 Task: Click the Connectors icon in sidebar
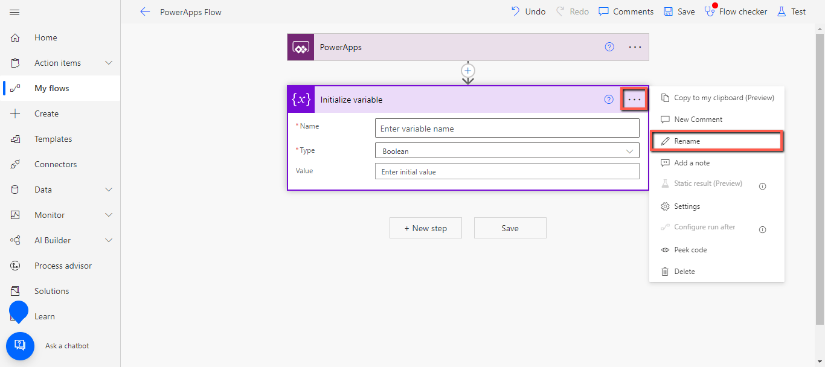(15, 164)
